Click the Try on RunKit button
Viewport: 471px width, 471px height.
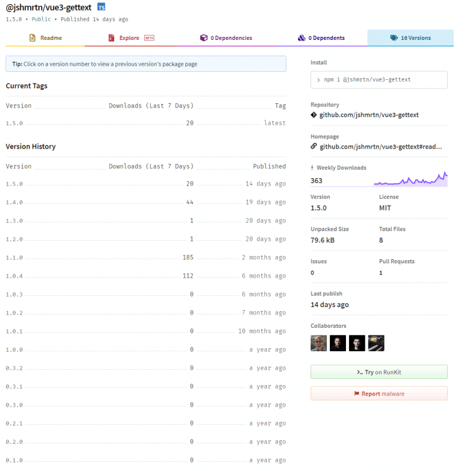tap(379, 372)
